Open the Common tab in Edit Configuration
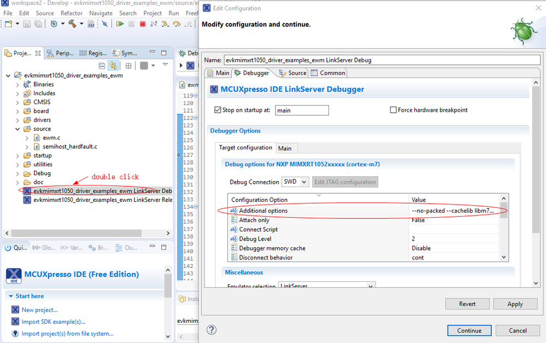This screenshot has width=546, height=343. (x=328, y=73)
